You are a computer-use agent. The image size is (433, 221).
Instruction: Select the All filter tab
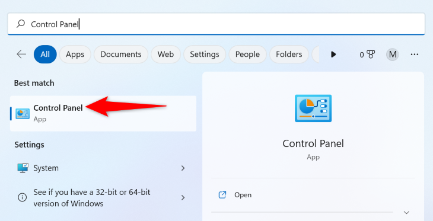coord(45,55)
